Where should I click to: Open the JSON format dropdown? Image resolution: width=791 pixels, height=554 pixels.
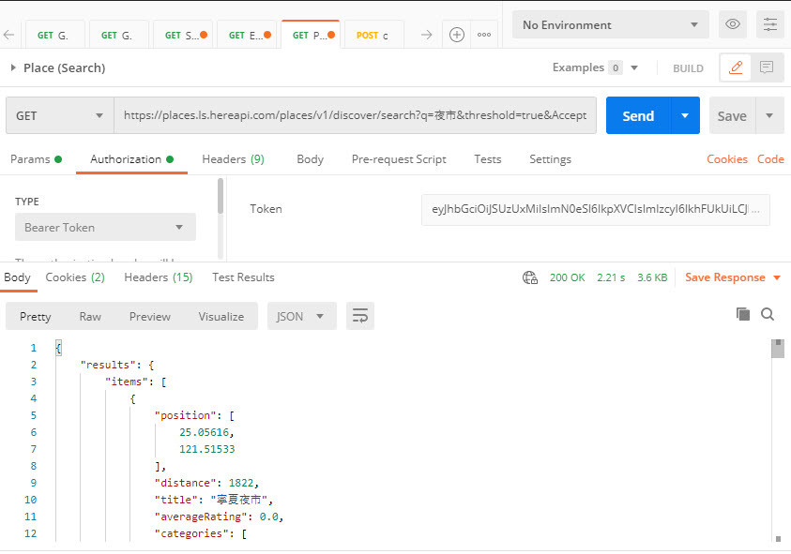tap(302, 316)
